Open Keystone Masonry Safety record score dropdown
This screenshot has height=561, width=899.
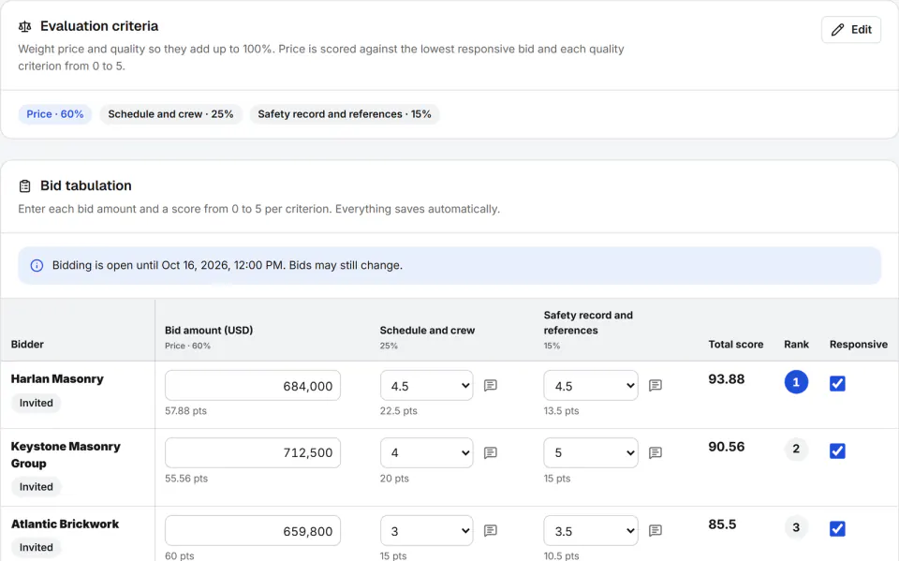tap(591, 452)
